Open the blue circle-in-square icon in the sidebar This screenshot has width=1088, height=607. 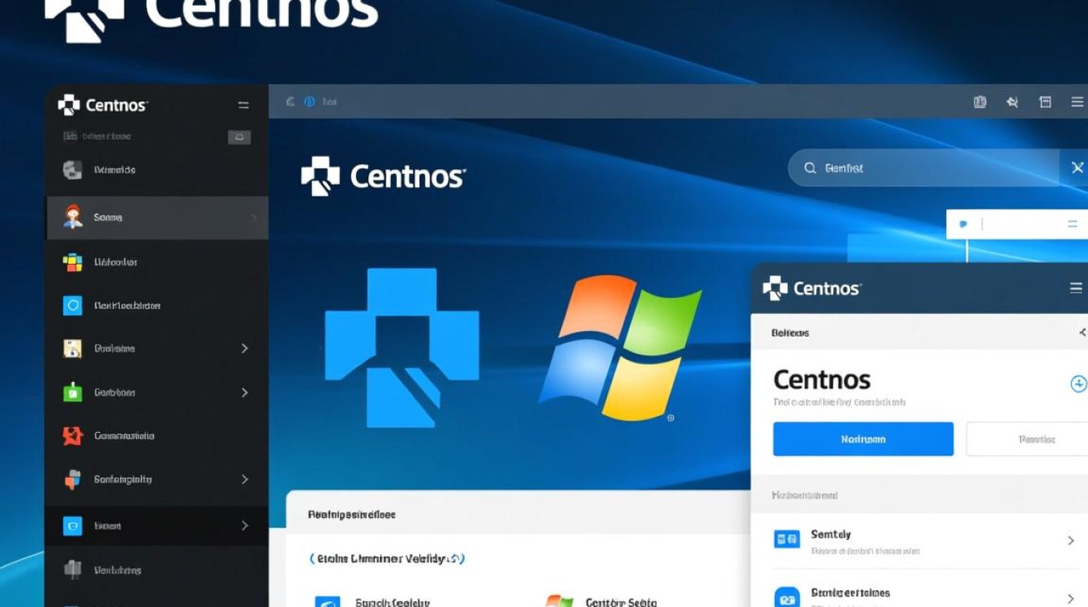(x=73, y=306)
